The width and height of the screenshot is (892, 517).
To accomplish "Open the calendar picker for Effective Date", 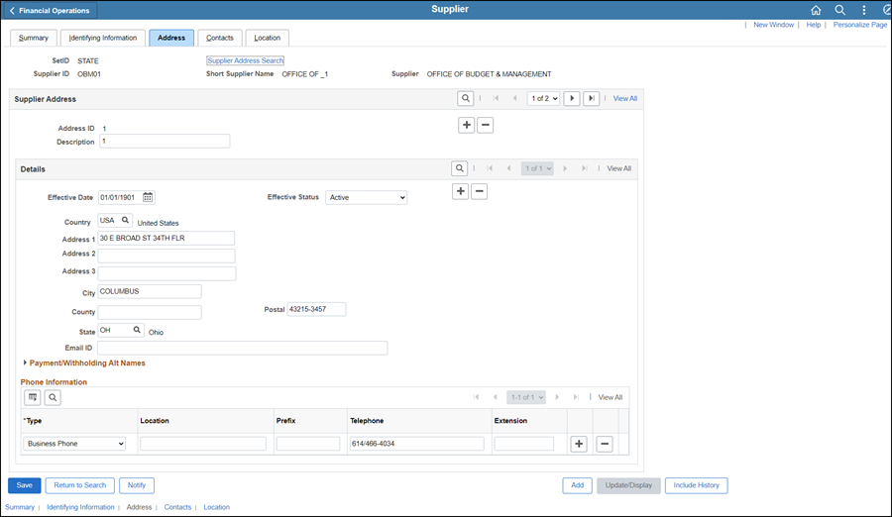I will pyautogui.click(x=148, y=197).
